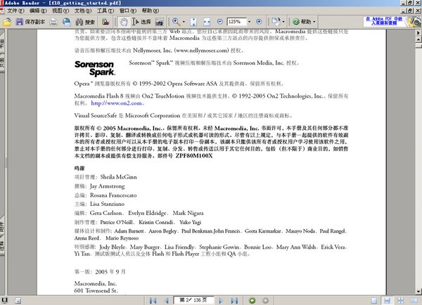Click the Open file folder icon
The width and height of the screenshot is (422, 305).
point(7,22)
